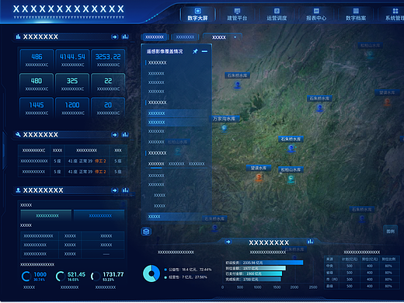The height and width of the screenshot is (303, 404).
Task: Pin the 遥感影像覆盖情况 panel
Action: [x=195, y=51]
